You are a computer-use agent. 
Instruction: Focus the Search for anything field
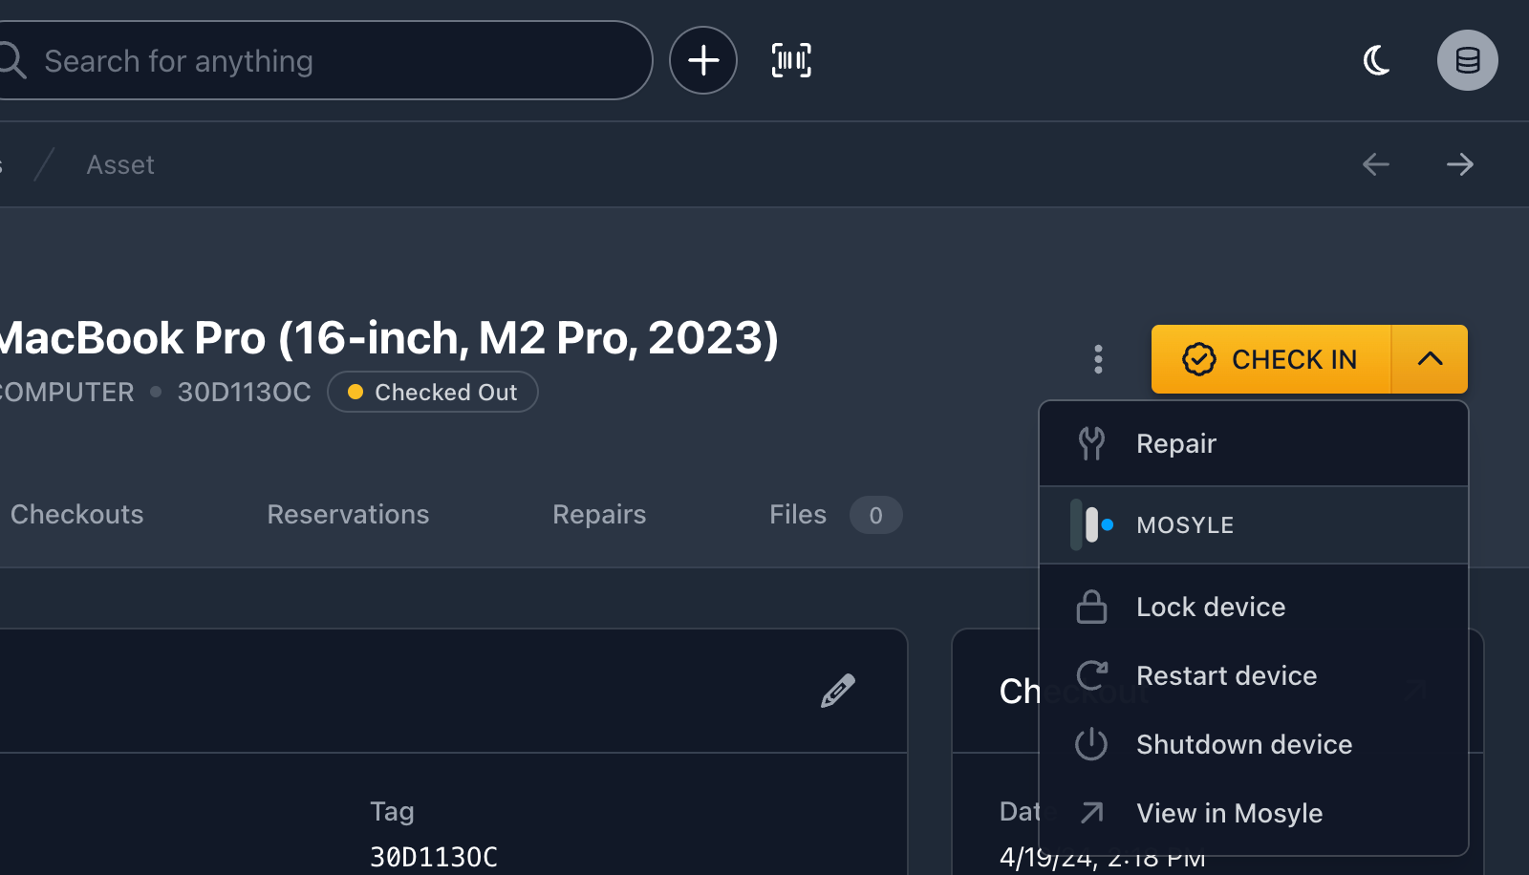(x=325, y=60)
